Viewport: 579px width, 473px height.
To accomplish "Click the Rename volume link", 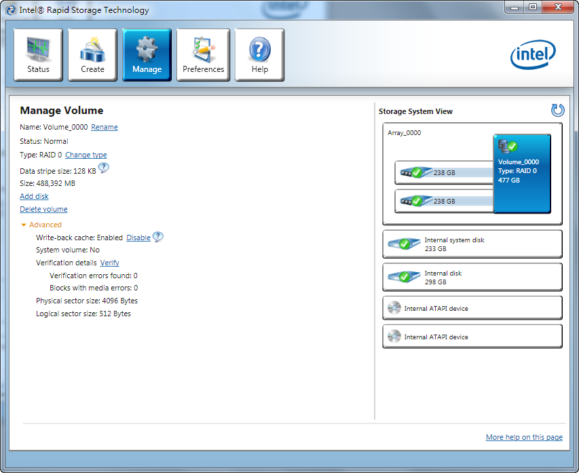I will click(105, 127).
